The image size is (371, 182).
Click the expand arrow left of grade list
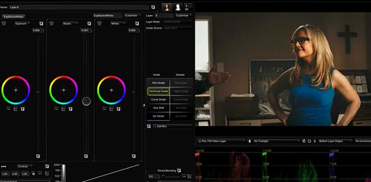click(x=144, y=105)
